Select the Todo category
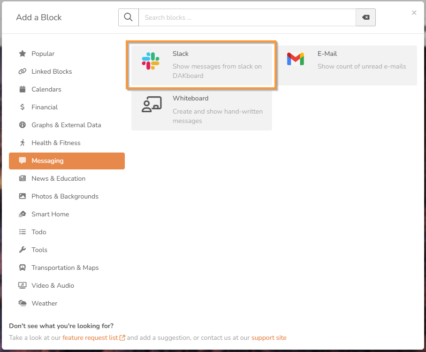Viewport: 426px width, 352px height. point(67,232)
